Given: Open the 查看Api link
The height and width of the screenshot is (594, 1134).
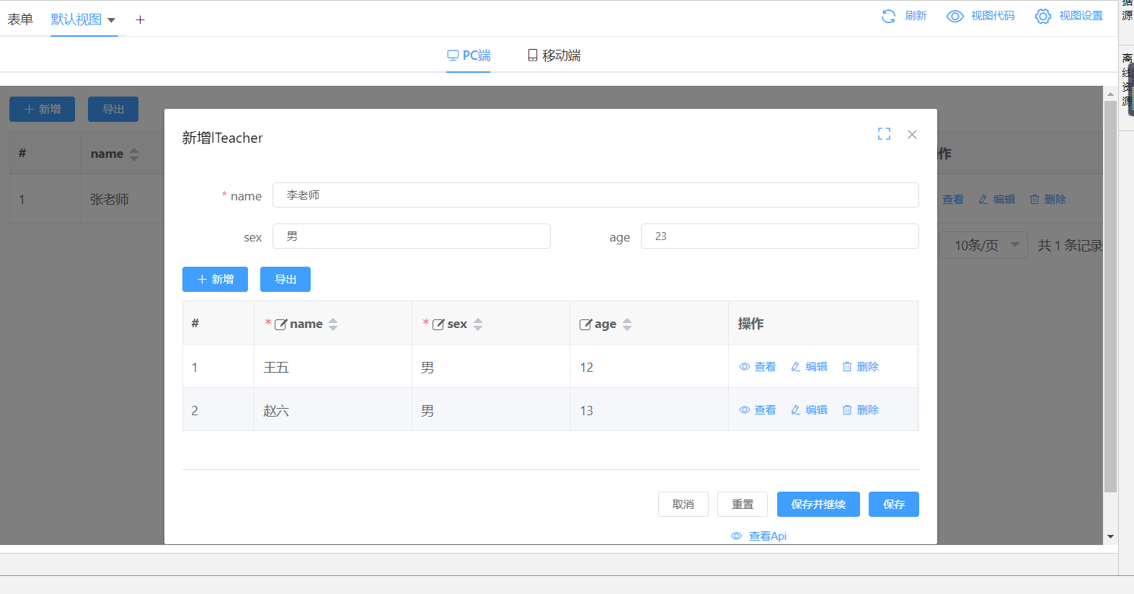Looking at the screenshot, I should (x=759, y=536).
